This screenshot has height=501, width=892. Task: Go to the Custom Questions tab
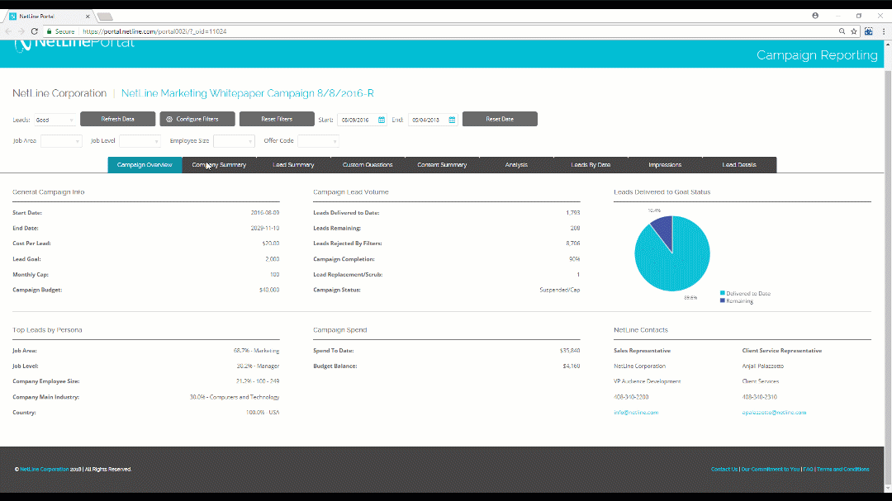click(368, 165)
